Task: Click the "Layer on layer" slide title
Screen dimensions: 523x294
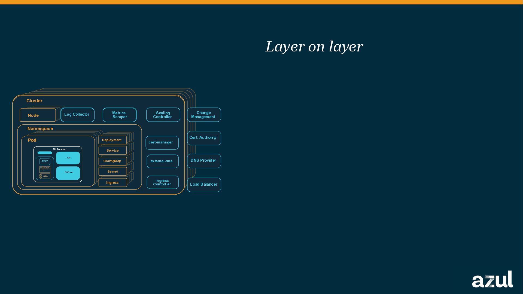Action: point(314,47)
